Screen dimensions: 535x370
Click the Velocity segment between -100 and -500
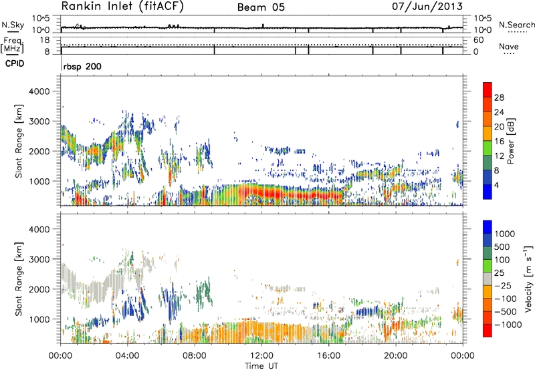click(x=488, y=305)
